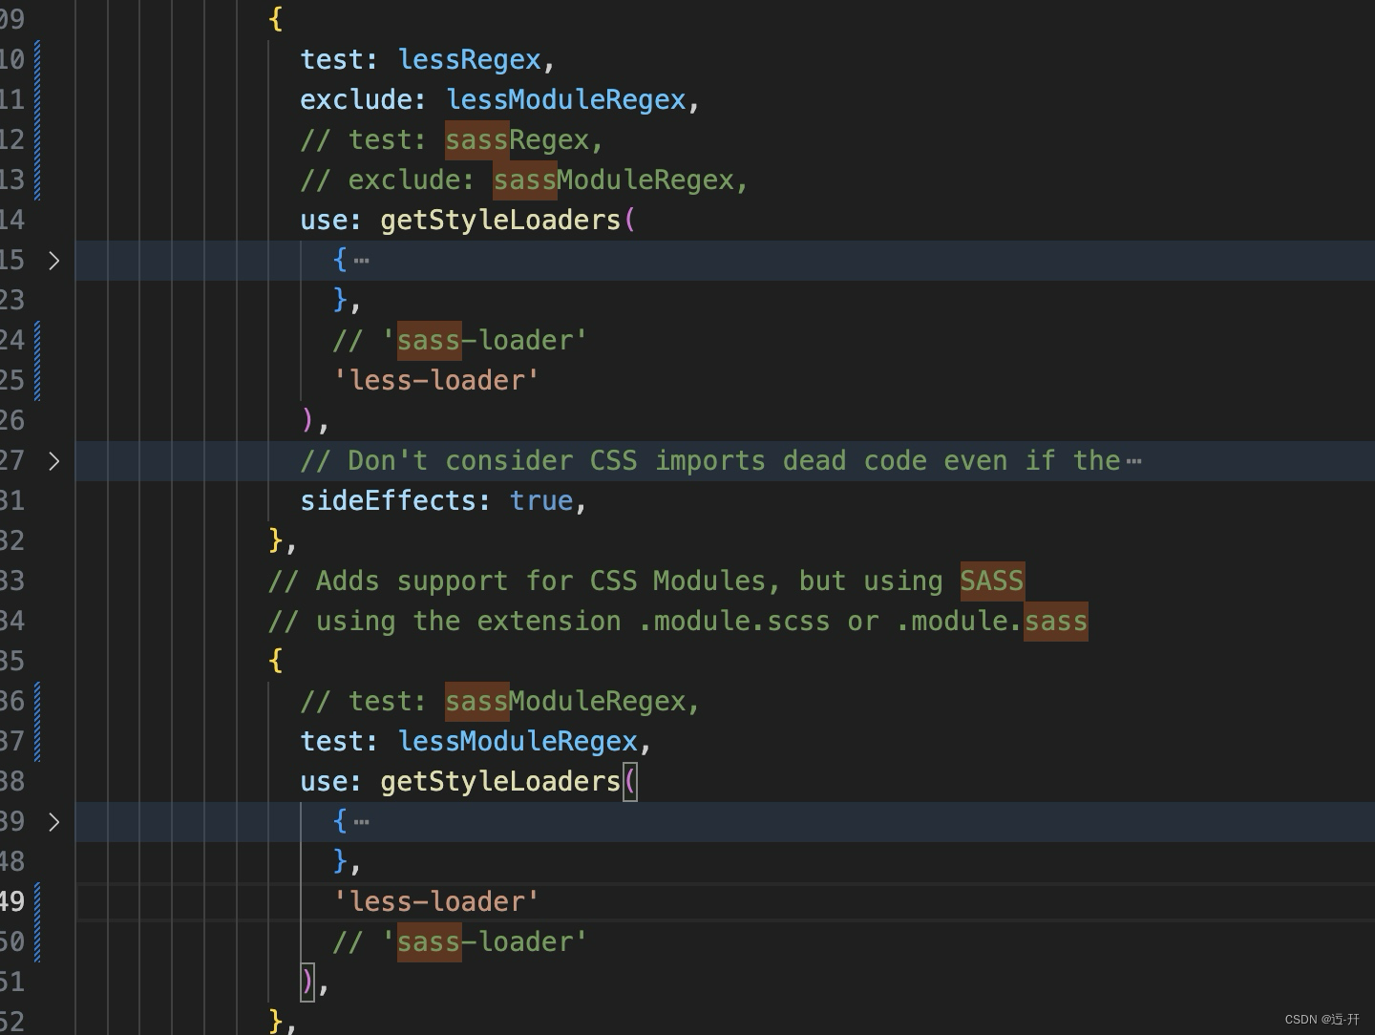Click "lessModuleRegex" on the exclude line
The image size is (1375, 1035).
[566, 99]
